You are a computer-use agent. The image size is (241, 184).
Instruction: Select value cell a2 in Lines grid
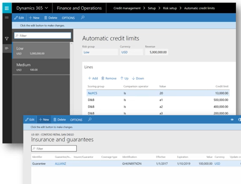pos(161,107)
